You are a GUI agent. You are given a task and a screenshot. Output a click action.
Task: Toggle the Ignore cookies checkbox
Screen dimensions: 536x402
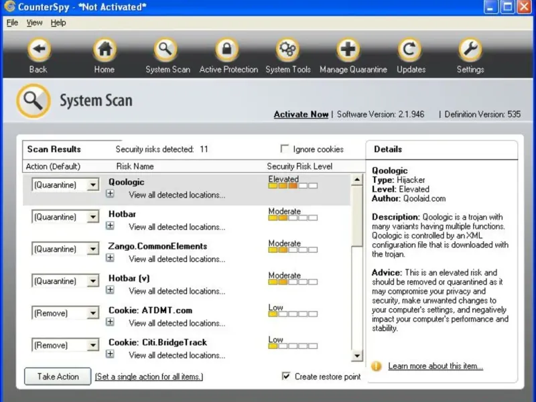(284, 149)
